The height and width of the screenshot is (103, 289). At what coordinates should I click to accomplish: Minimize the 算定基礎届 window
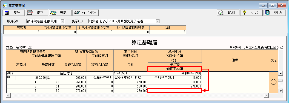[x=263, y=6]
